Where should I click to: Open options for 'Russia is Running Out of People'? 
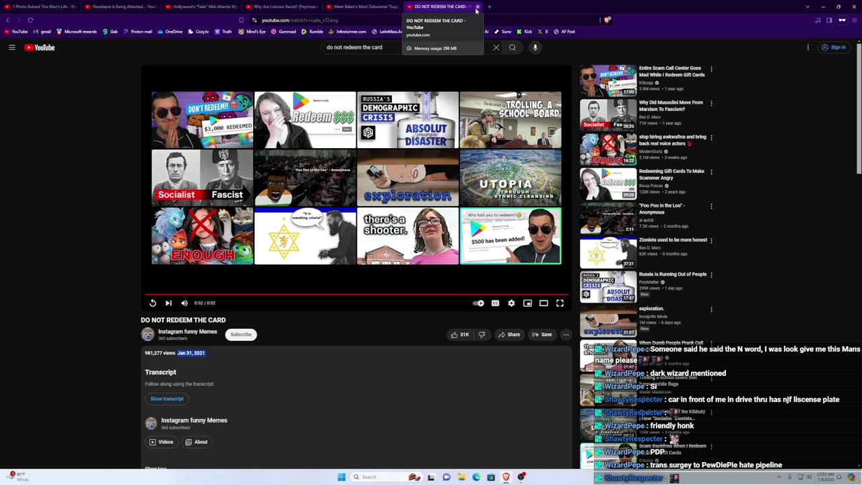[x=711, y=275]
